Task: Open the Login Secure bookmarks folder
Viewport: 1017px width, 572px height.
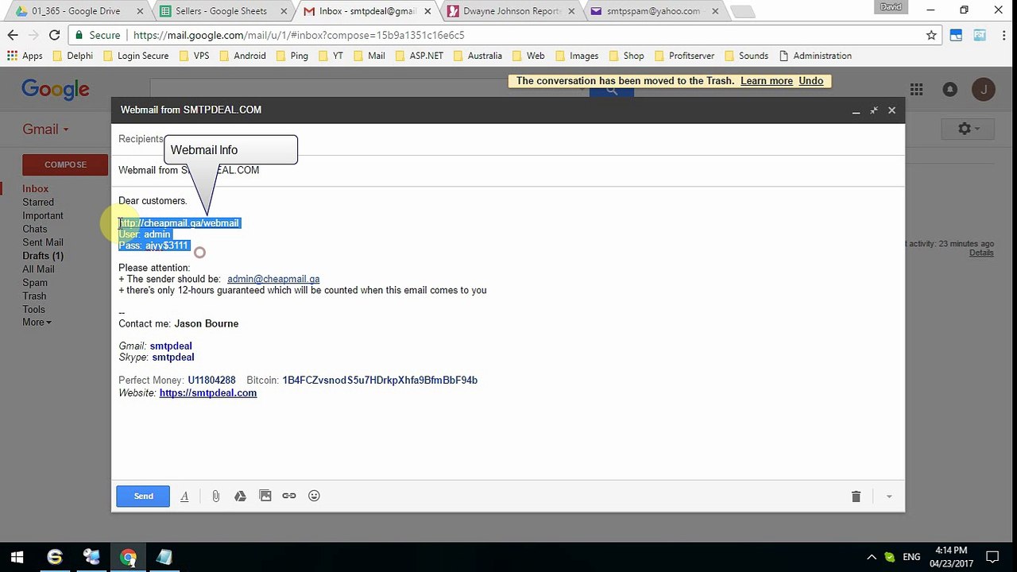Action: click(135, 56)
